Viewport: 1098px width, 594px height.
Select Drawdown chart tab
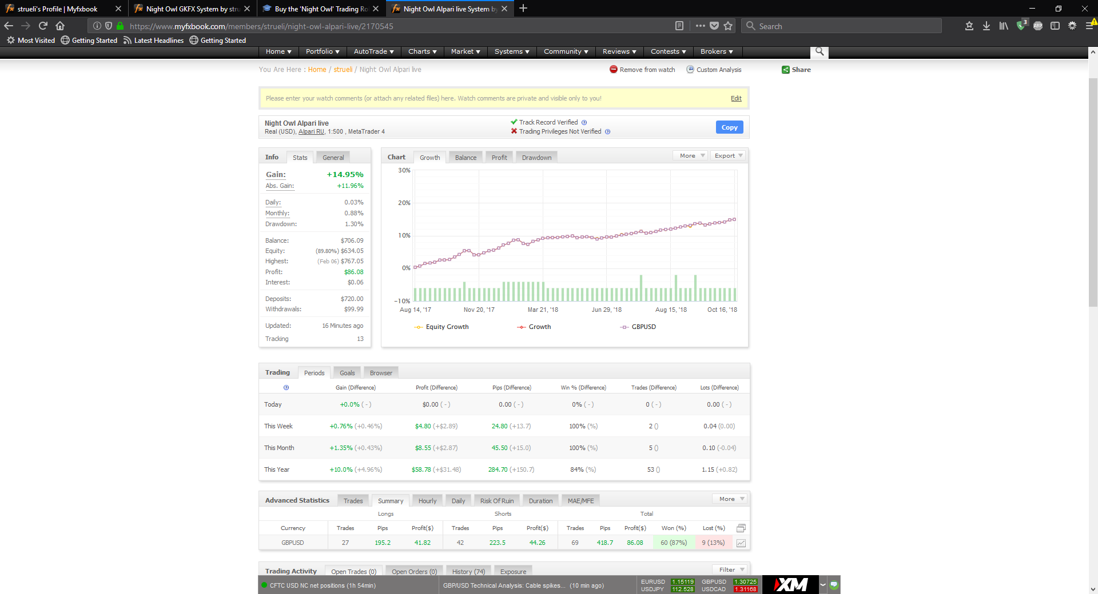[x=537, y=158]
